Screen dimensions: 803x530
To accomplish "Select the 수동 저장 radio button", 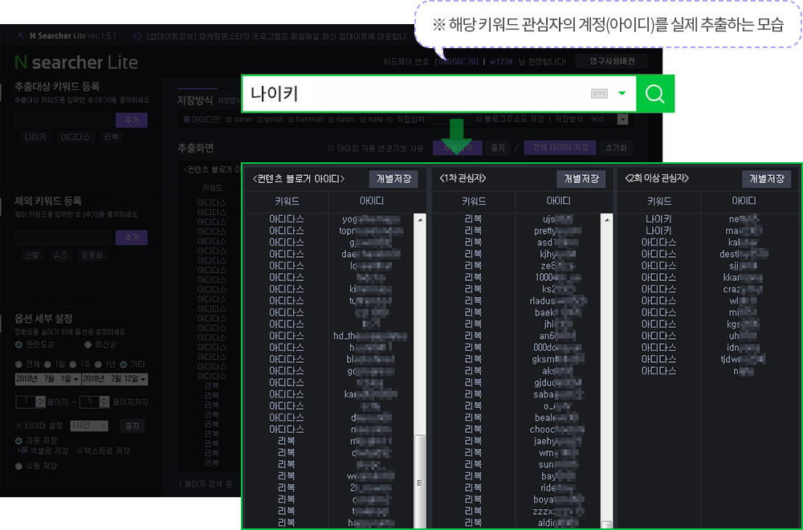I will 19,467.
